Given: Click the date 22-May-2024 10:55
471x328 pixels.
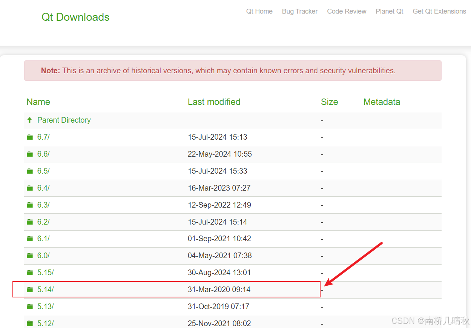Looking at the screenshot, I should (x=220, y=154).
